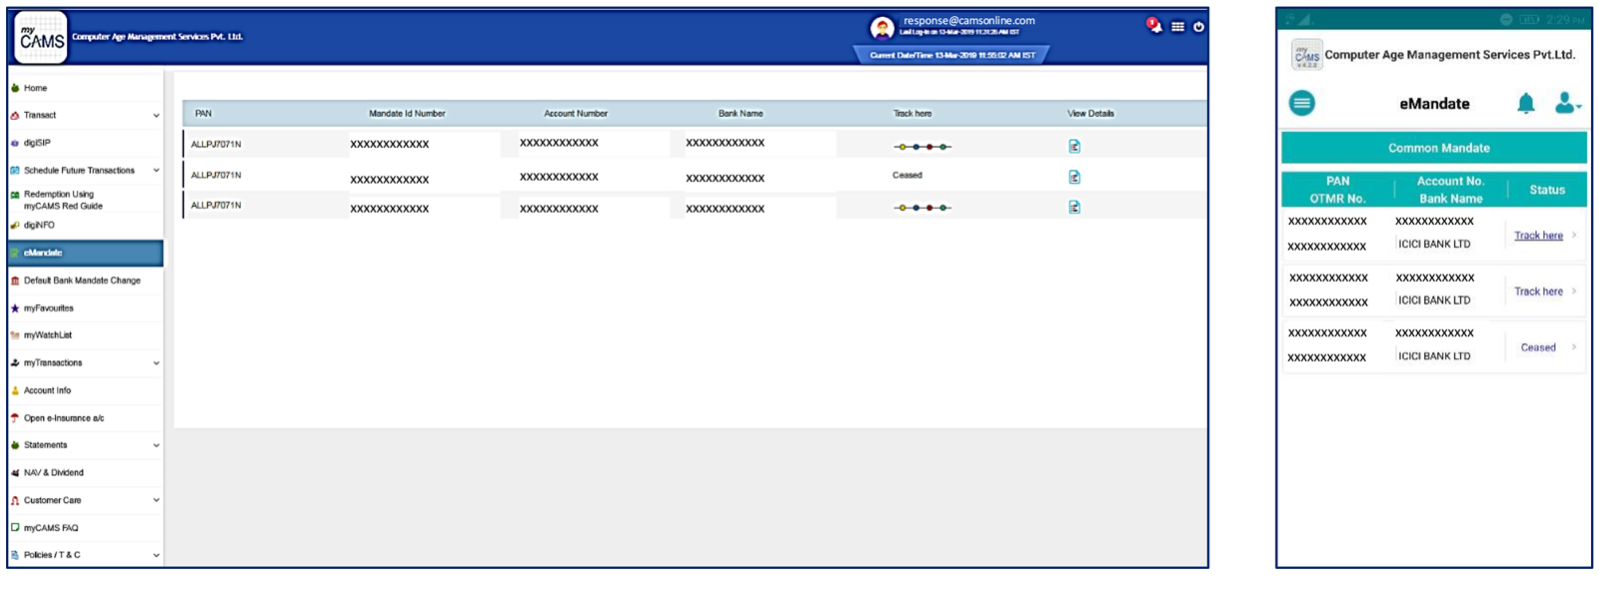Click the tracking progress dots in first row
Viewport: 1599px width, 589px height.
(921, 147)
